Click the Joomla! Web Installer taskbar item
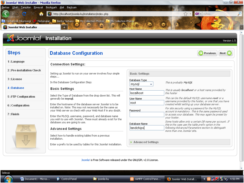 182,179
